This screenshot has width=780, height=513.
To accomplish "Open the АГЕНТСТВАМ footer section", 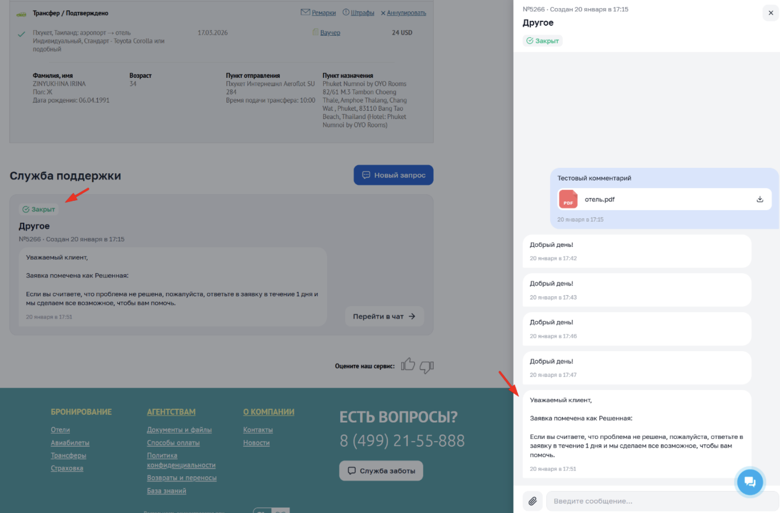I will tap(171, 412).
